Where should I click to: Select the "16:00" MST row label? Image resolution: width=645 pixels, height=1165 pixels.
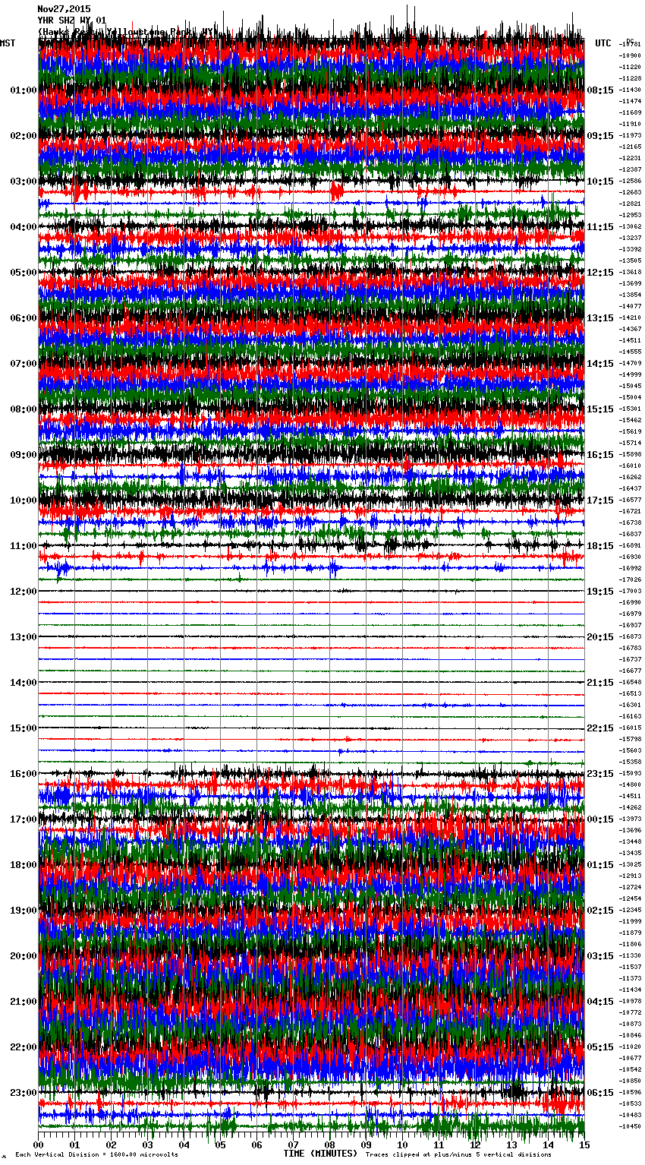tap(24, 774)
